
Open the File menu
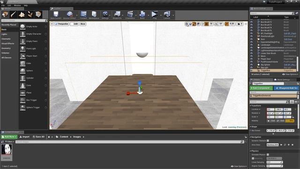[x=3, y=5]
